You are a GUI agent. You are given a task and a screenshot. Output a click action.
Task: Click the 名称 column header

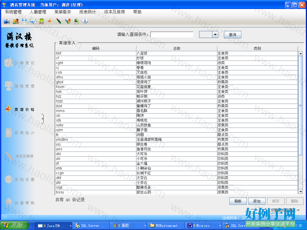pos(177,48)
